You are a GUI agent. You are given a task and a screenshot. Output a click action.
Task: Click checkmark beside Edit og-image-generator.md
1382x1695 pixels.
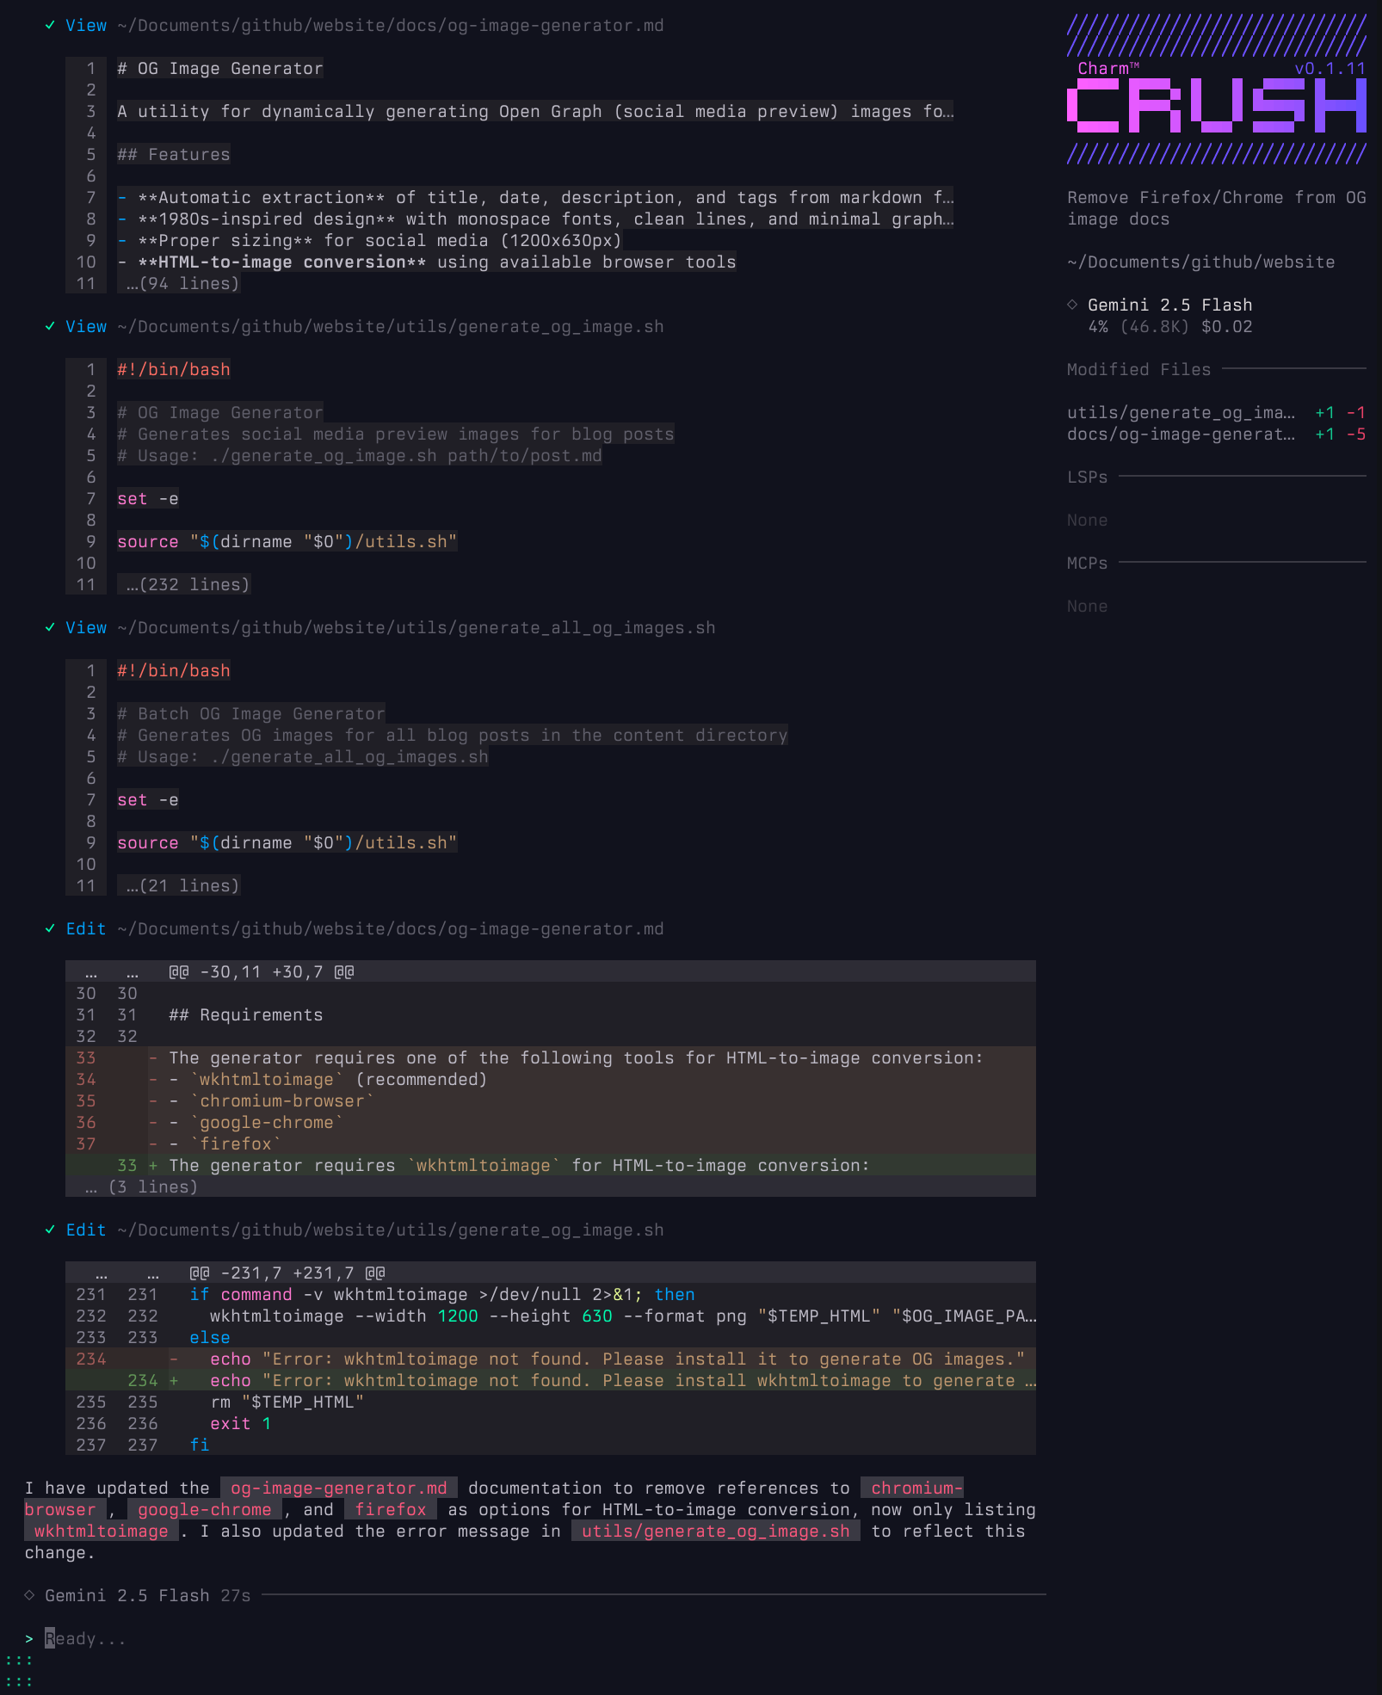[50, 929]
